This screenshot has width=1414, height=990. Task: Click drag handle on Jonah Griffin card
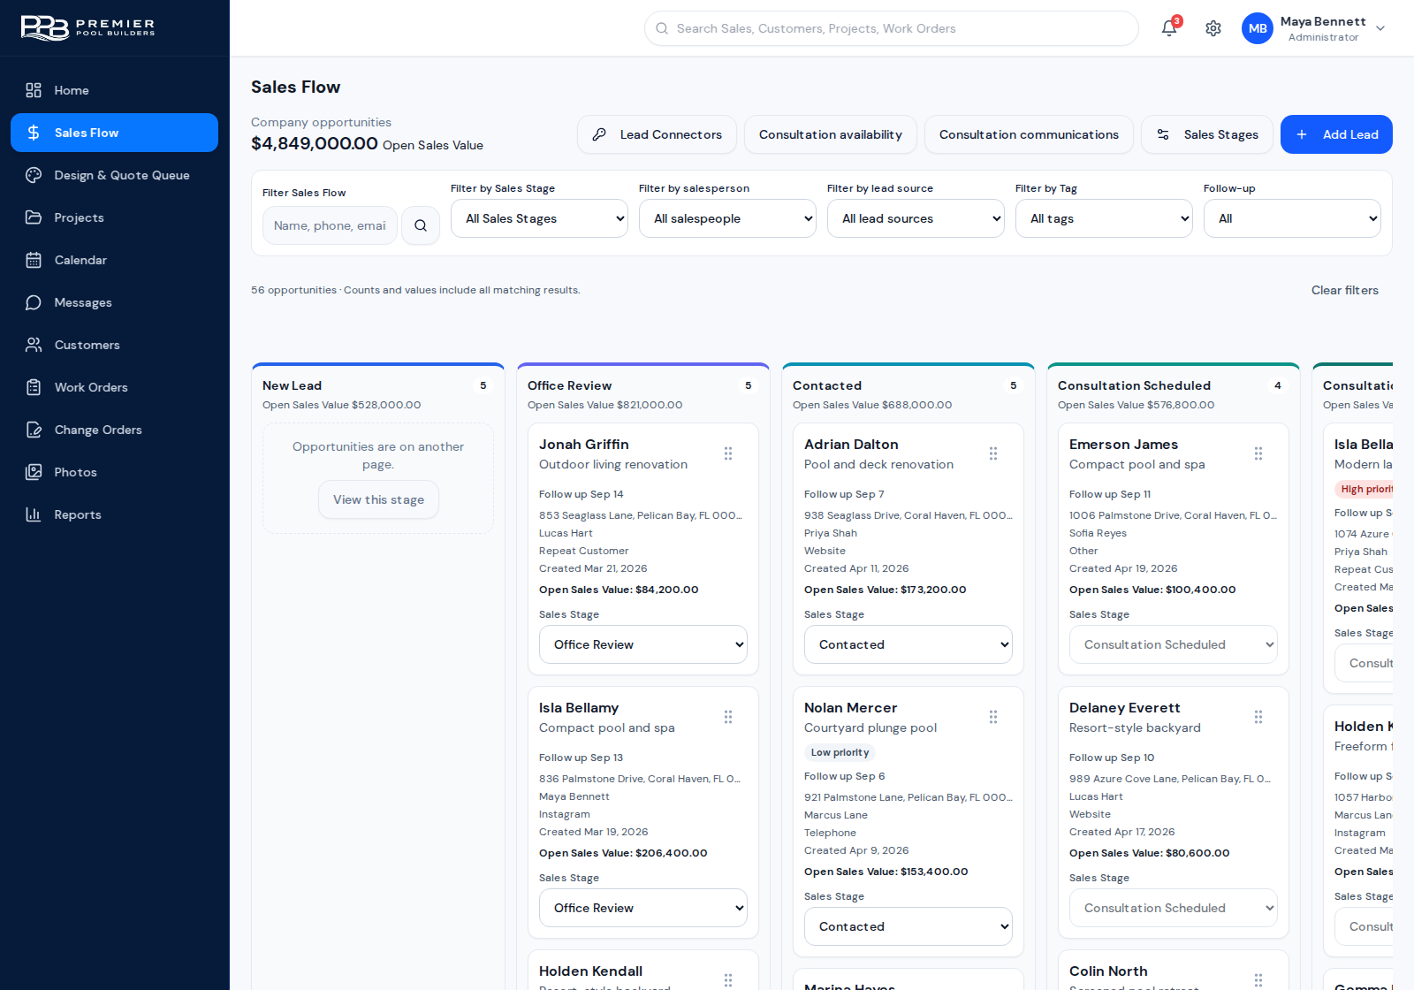(728, 453)
